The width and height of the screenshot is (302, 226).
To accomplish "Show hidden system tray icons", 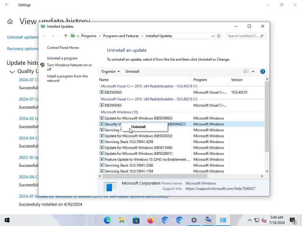I will click(250, 220).
